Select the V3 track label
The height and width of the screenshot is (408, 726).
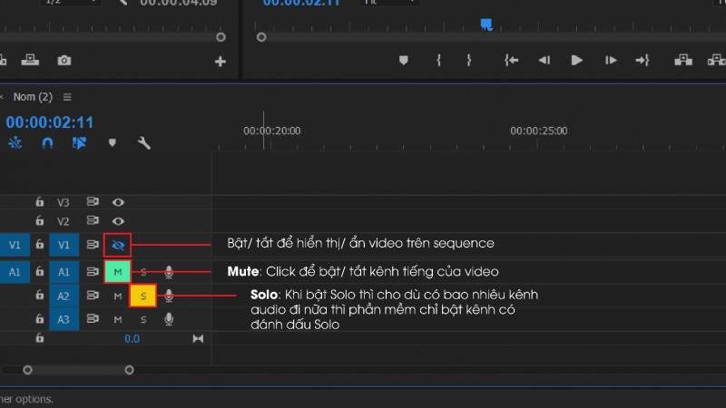(64, 202)
